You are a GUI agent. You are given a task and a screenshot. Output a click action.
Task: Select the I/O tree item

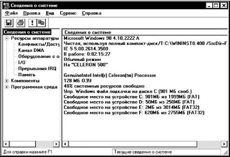point(22,63)
